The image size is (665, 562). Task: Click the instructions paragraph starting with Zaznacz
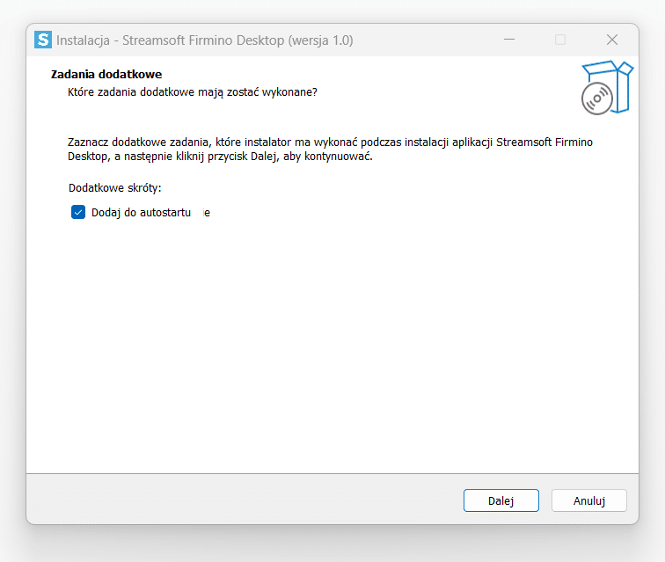pyautogui.click(x=330, y=149)
